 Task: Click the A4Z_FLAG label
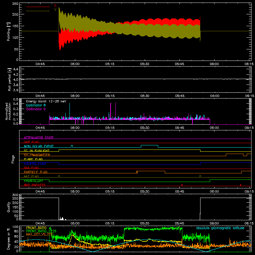point(31,176)
